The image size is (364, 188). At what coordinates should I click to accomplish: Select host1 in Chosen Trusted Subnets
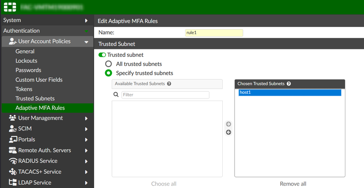click(290, 93)
